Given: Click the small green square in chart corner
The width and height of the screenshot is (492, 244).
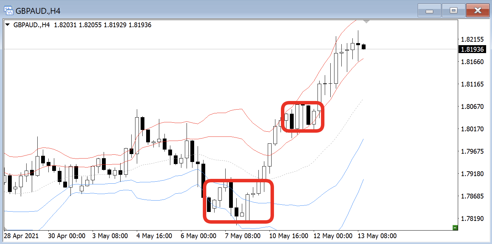Looking at the screenshot, I should pos(455,227).
